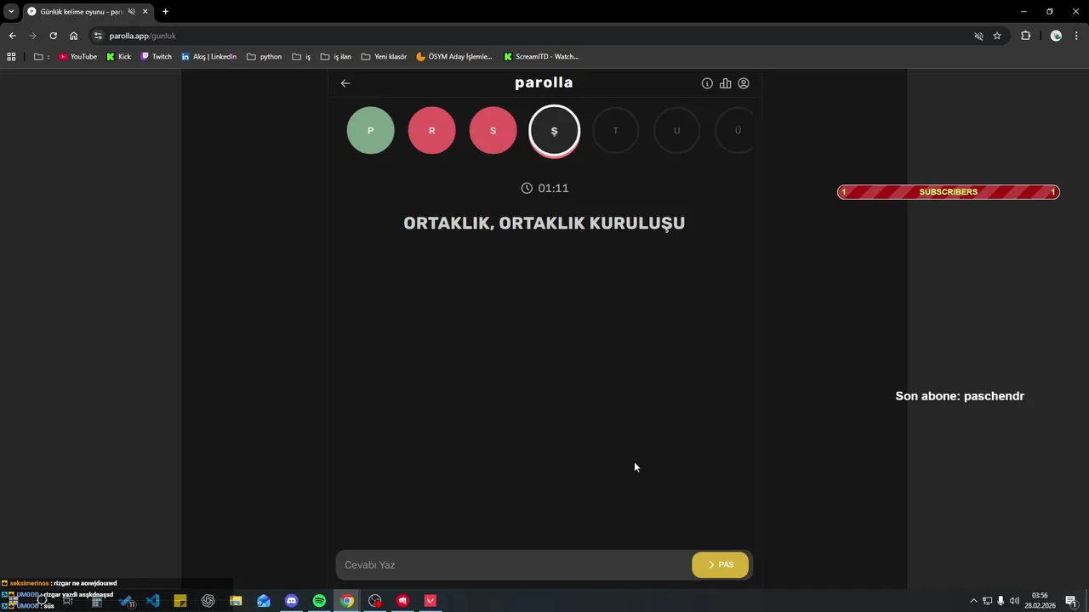
Task: Expand the iş bookmark folder
Action: click(x=301, y=57)
